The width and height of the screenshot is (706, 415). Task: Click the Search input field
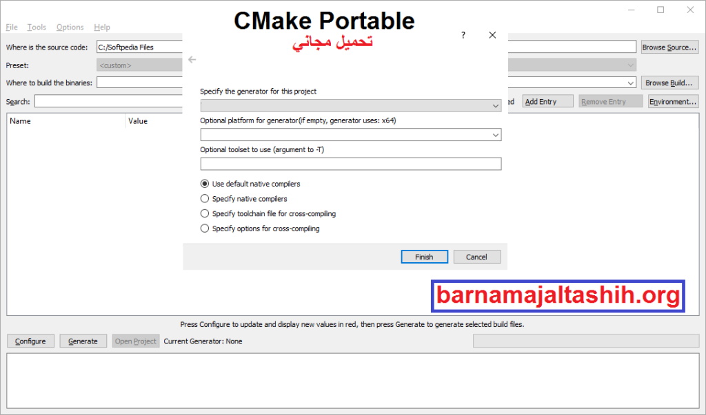click(108, 102)
